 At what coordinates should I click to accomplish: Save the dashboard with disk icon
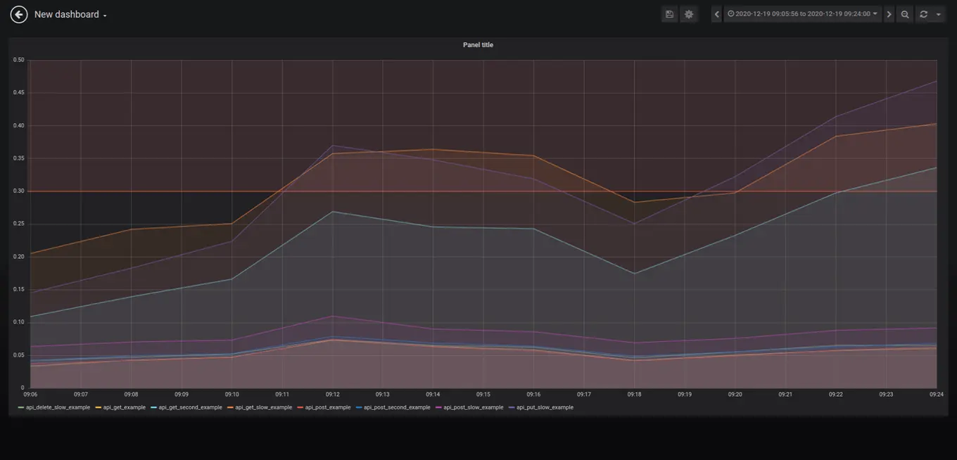[669, 14]
